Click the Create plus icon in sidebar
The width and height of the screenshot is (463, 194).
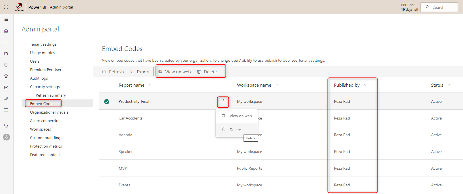click(6, 42)
